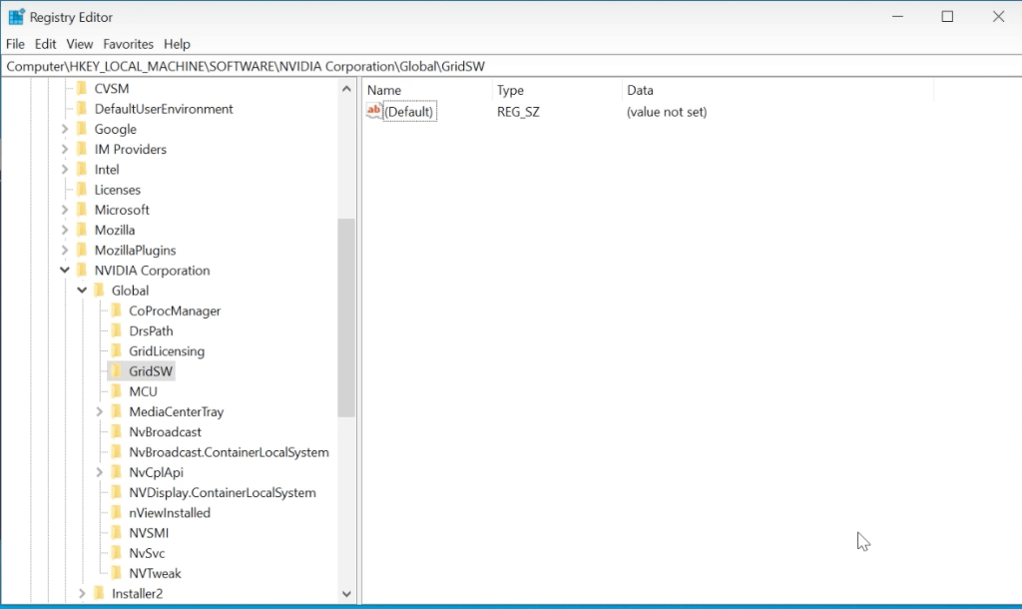Expand the Installer2 key

pyautogui.click(x=82, y=594)
